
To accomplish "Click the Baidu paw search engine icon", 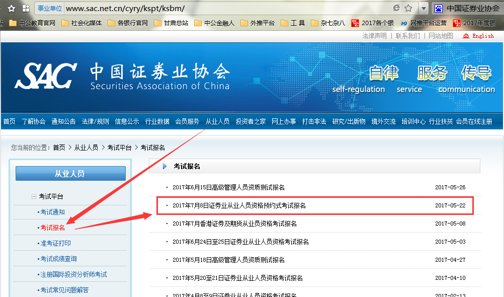I will coord(439,9).
